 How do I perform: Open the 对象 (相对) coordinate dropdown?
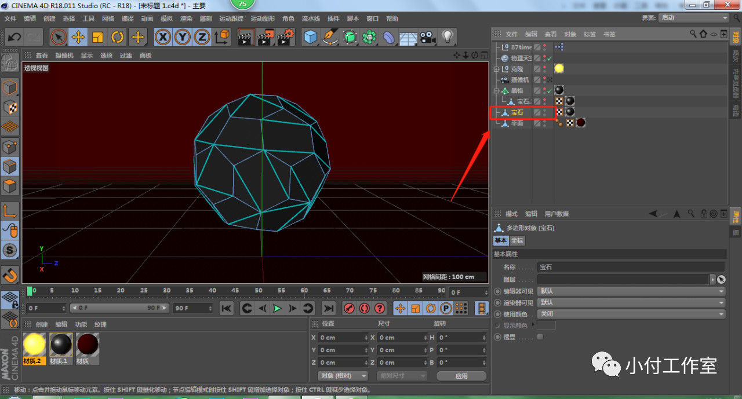(x=343, y=376)
